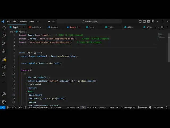Click 'Open modal' text on line 15
Screen dimensions: 170x128
pos(35,84)
